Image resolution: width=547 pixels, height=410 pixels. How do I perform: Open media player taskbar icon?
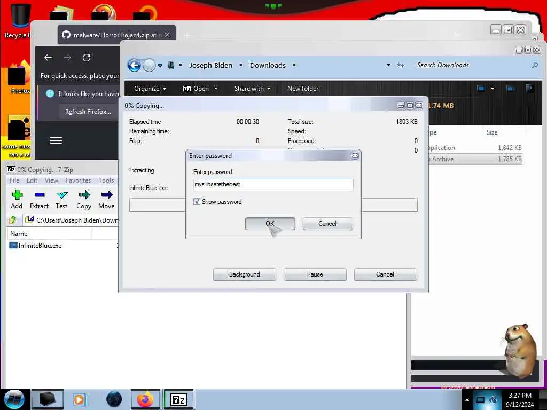tap(79, 399)
